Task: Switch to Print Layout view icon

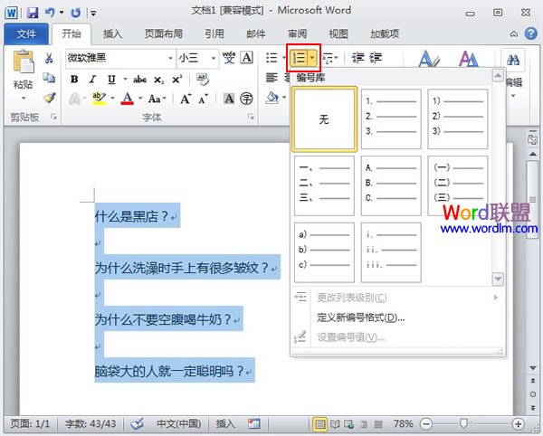Action: coord(319,423)
